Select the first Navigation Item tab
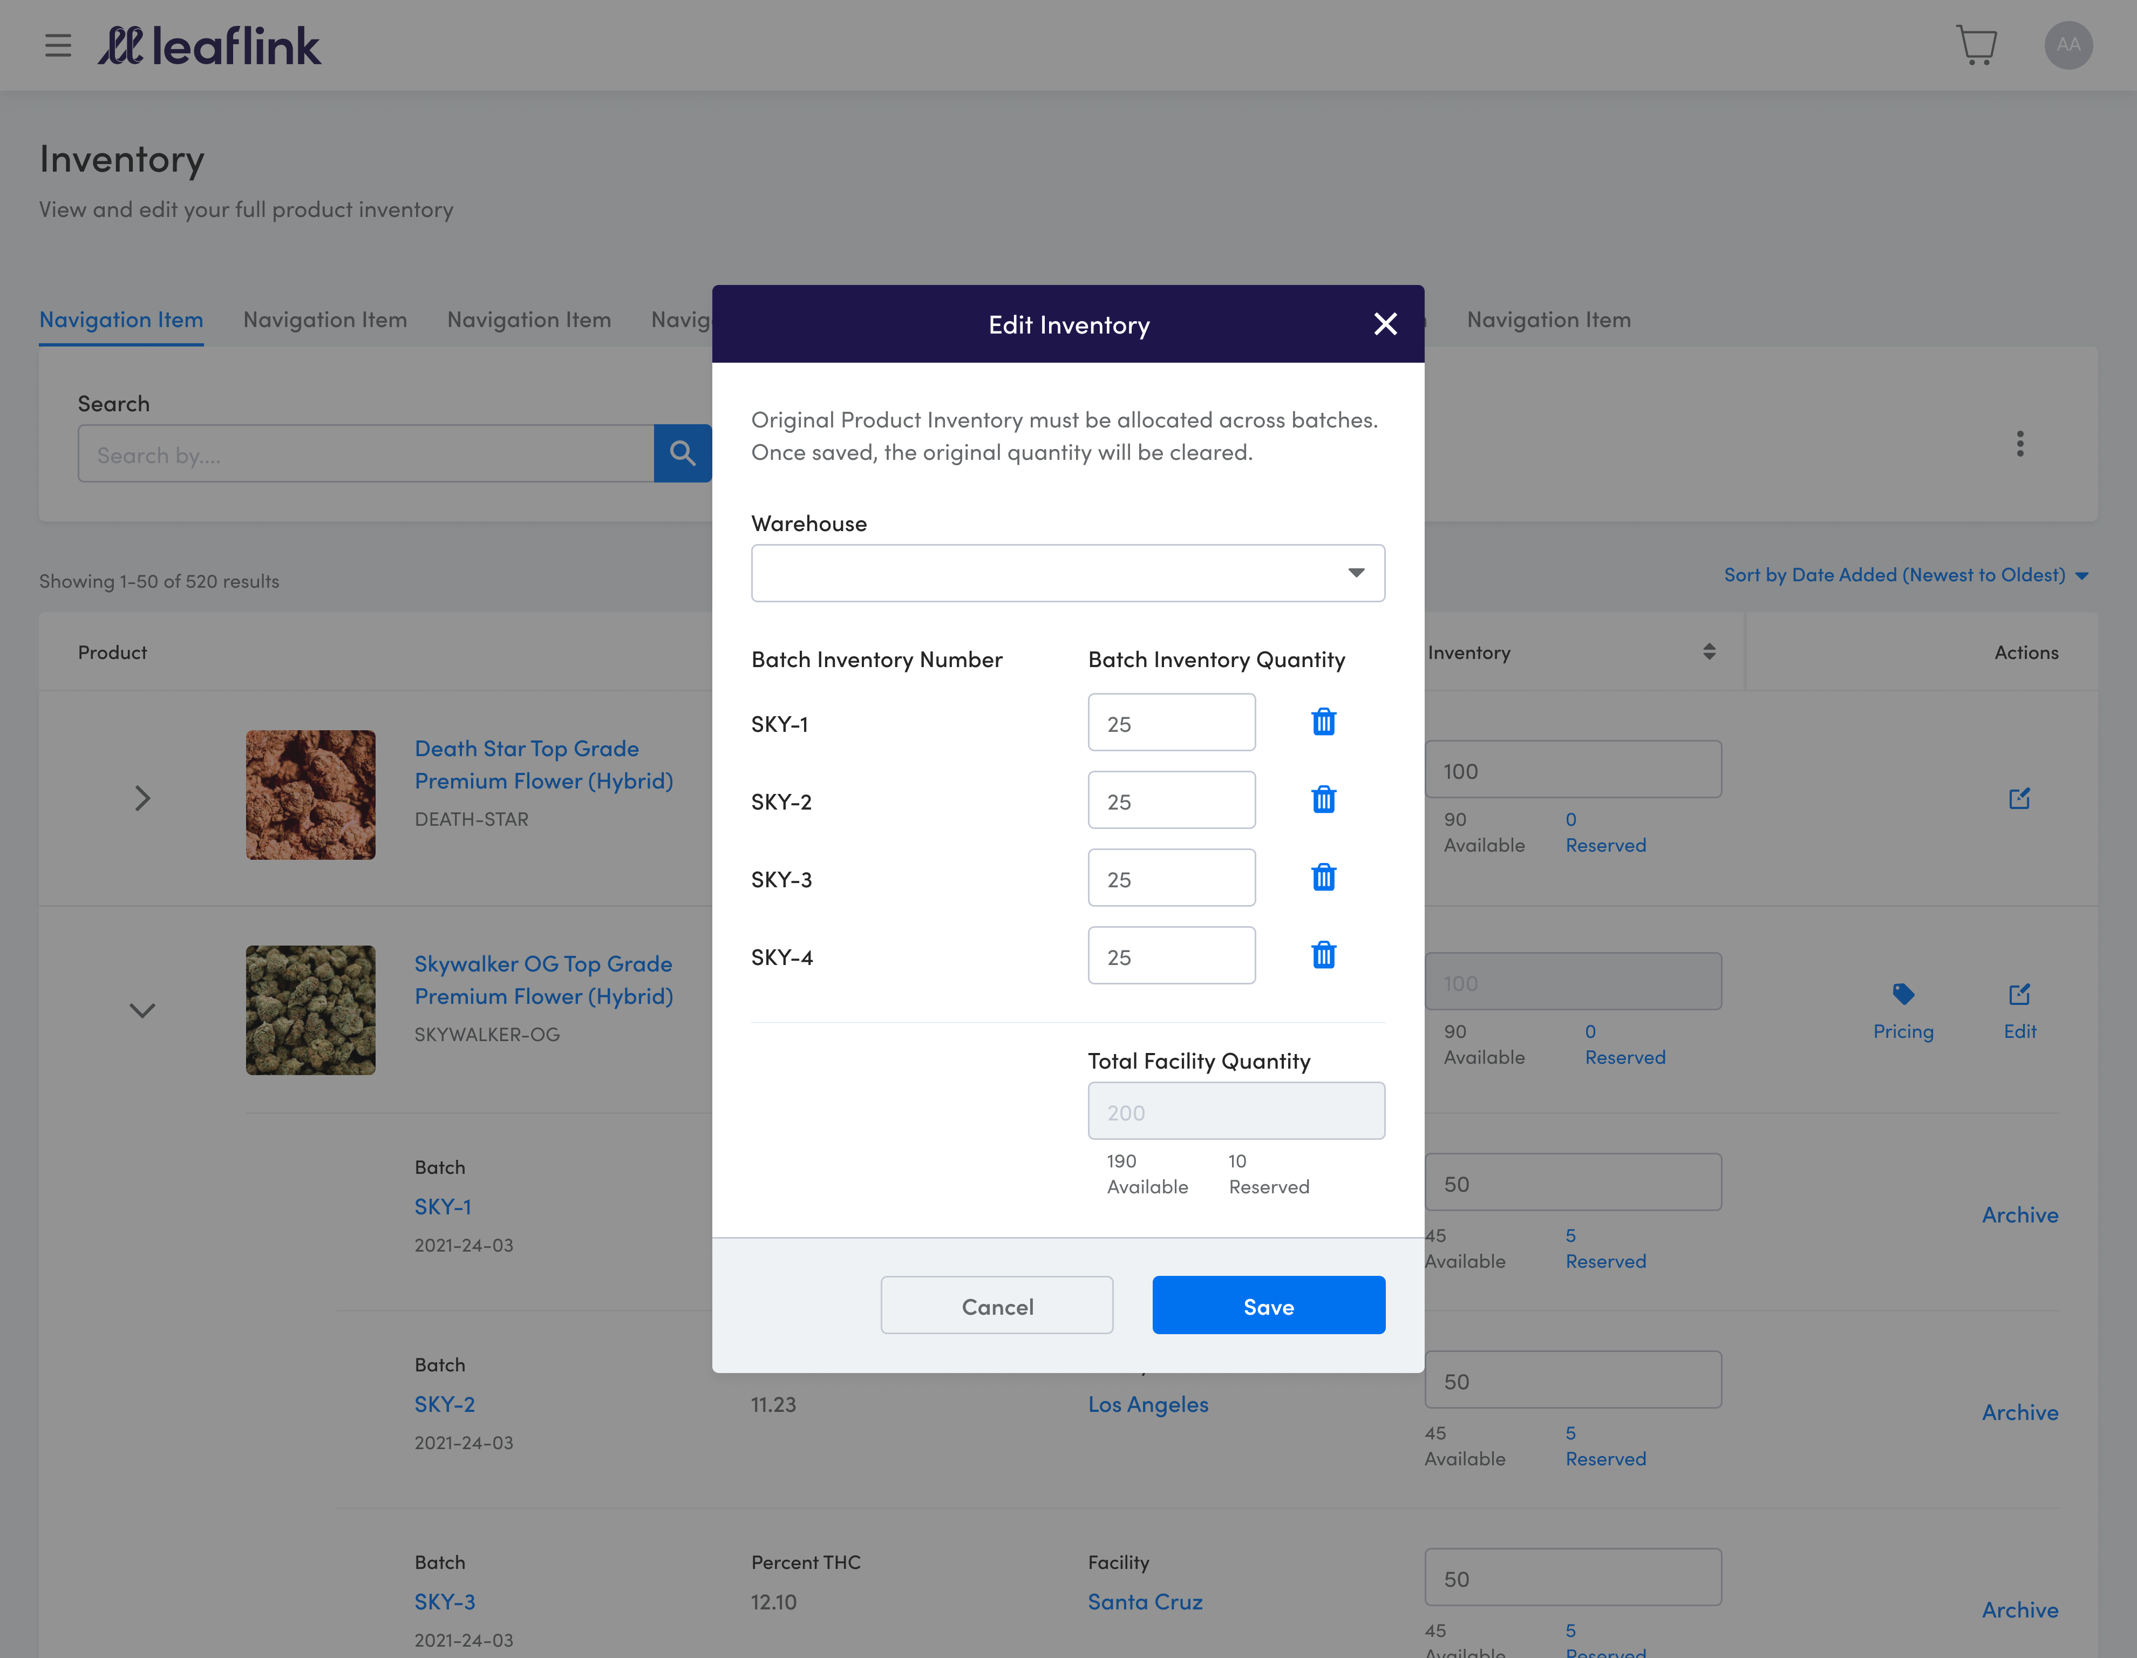This screenshot has height=1658, width=2137. (x=121, y=320)
